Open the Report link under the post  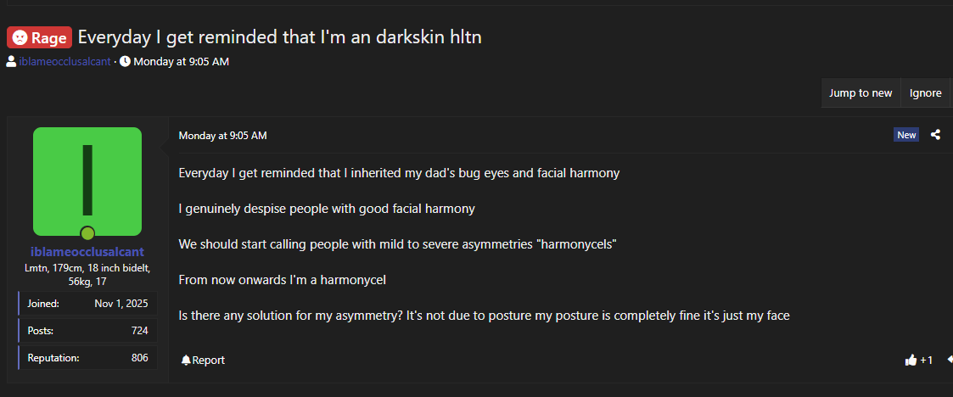208,361
